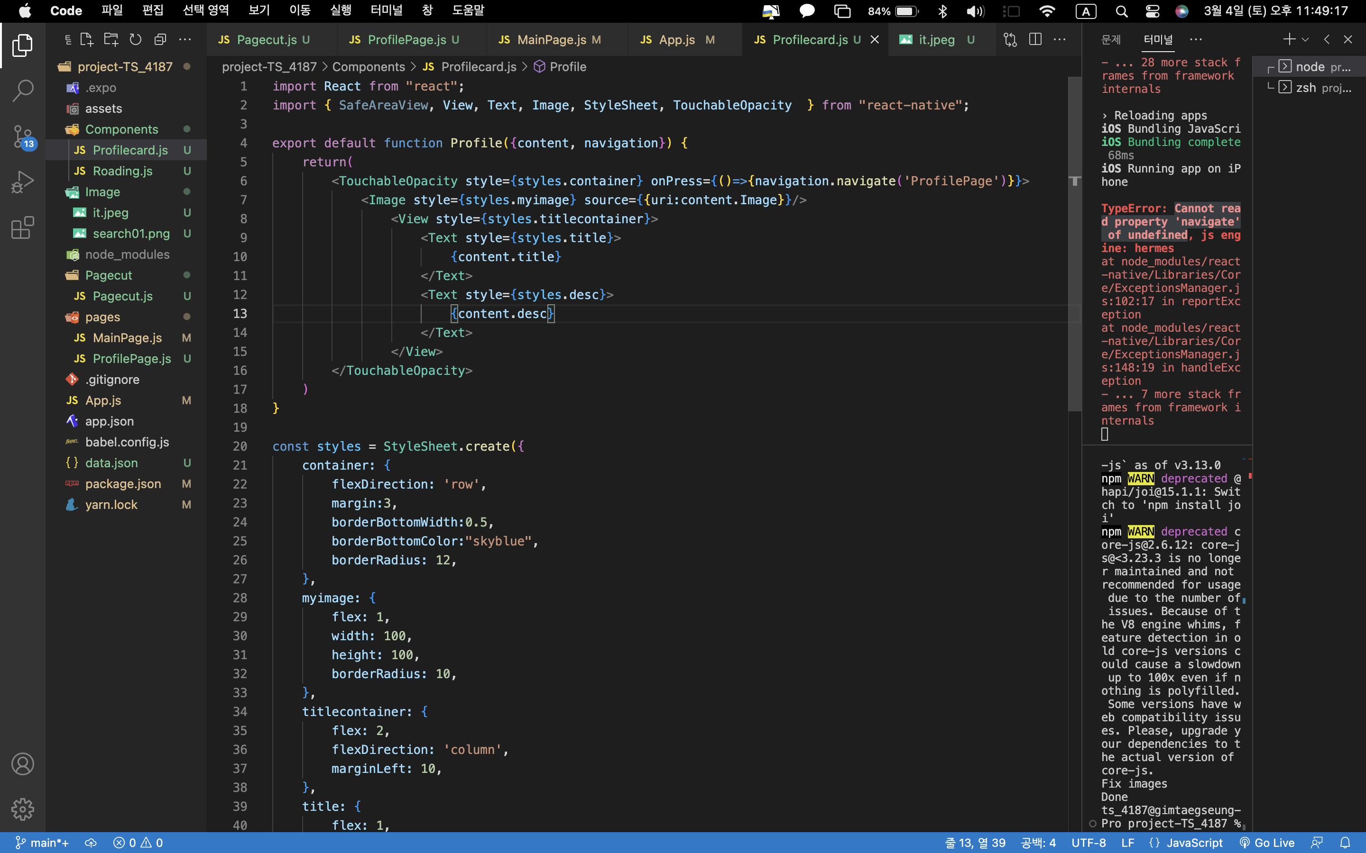
Task: Close the Profilecard.js tab
Action: pos(875,39)
